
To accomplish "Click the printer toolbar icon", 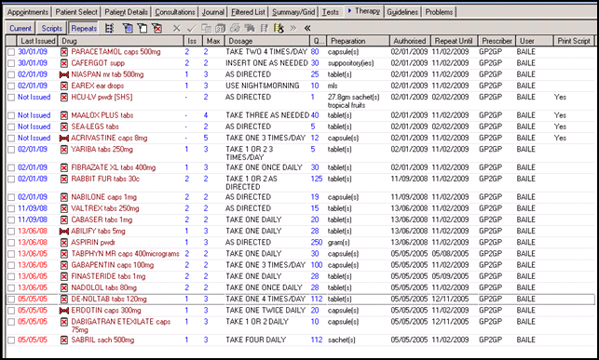I will tap(235, 28).
